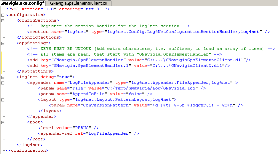Screen dimensions: 278x154
Task: Click the debug="true" attribute
Action: [x=56, y=77]
